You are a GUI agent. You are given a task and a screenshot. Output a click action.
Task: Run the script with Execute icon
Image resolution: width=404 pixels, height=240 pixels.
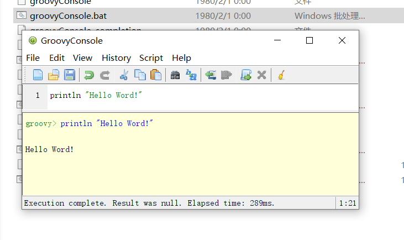pyautogui.click(x=246, y=75)
